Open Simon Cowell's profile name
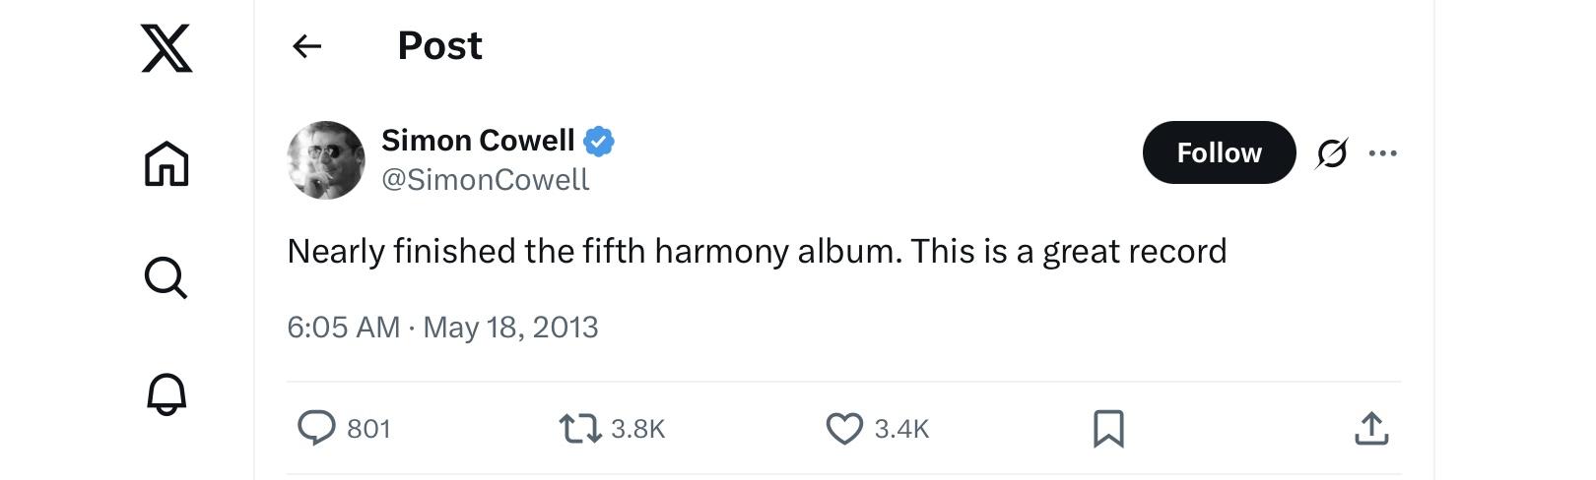Screen dimensions: 1596x480 (x=478, y=141)
